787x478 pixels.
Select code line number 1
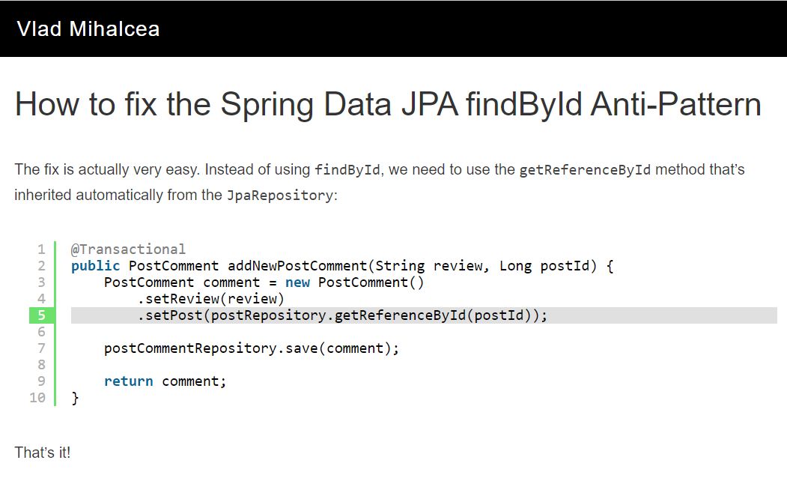(x=41, y=249)
